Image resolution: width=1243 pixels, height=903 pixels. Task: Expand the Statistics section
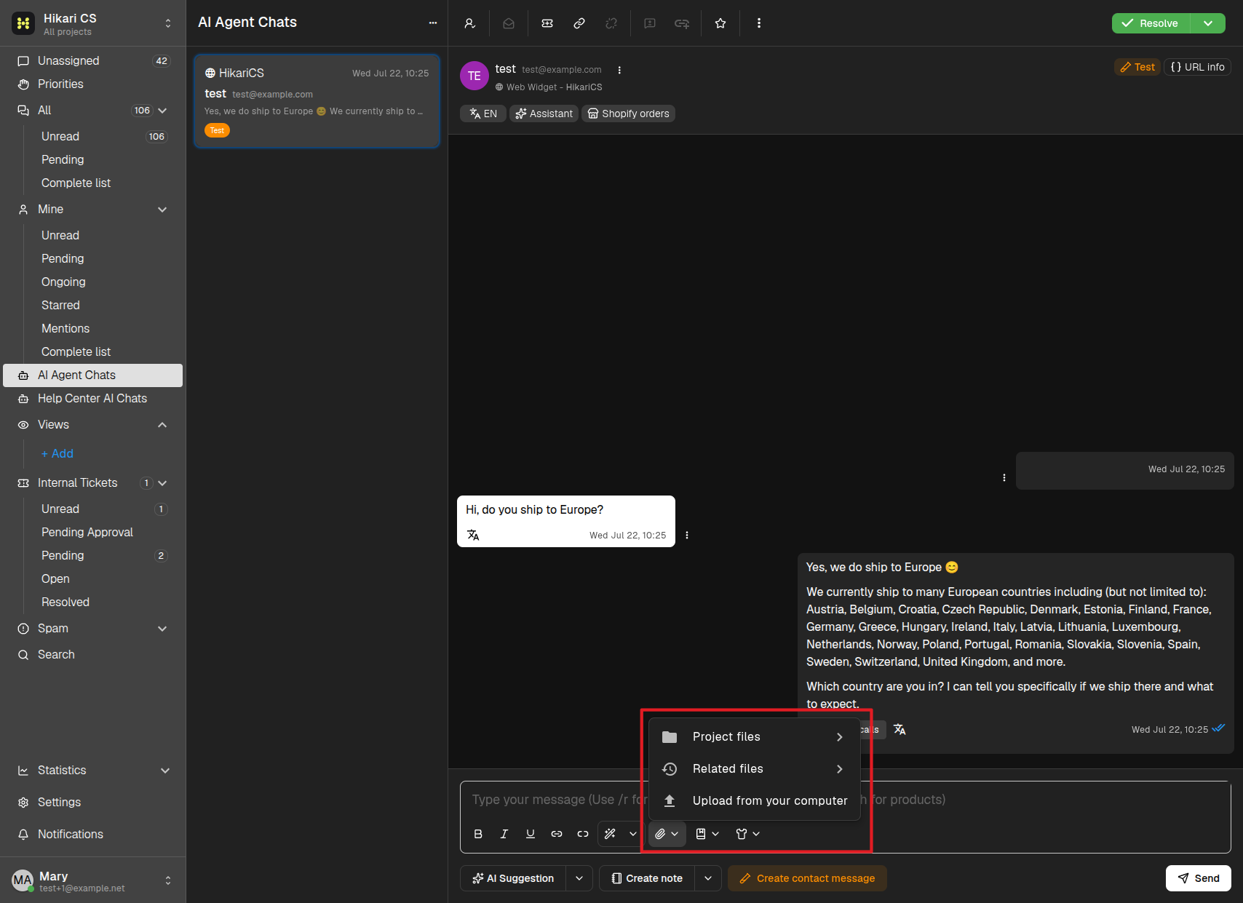point(165,771)
